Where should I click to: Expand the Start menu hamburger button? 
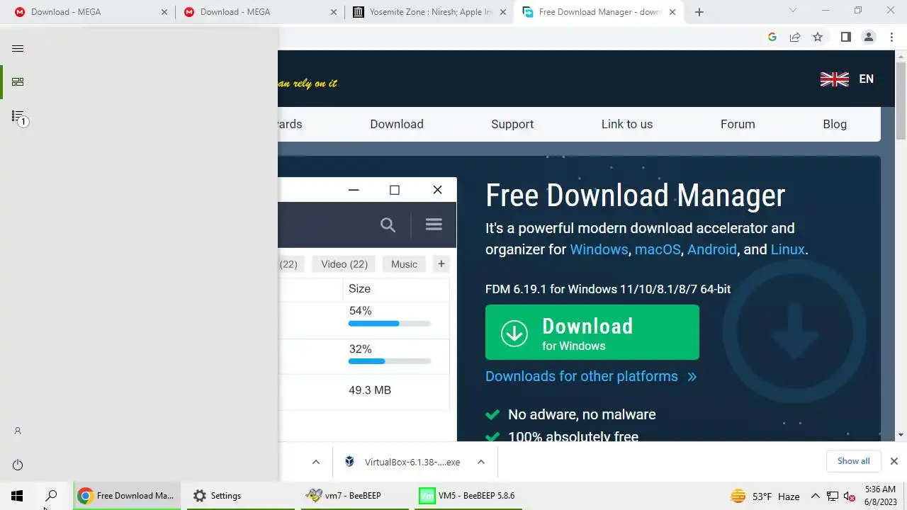(x=18, y=48)
